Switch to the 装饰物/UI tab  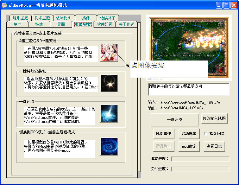[x=64, y=18]
